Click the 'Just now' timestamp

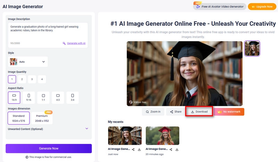pos(113,154)
